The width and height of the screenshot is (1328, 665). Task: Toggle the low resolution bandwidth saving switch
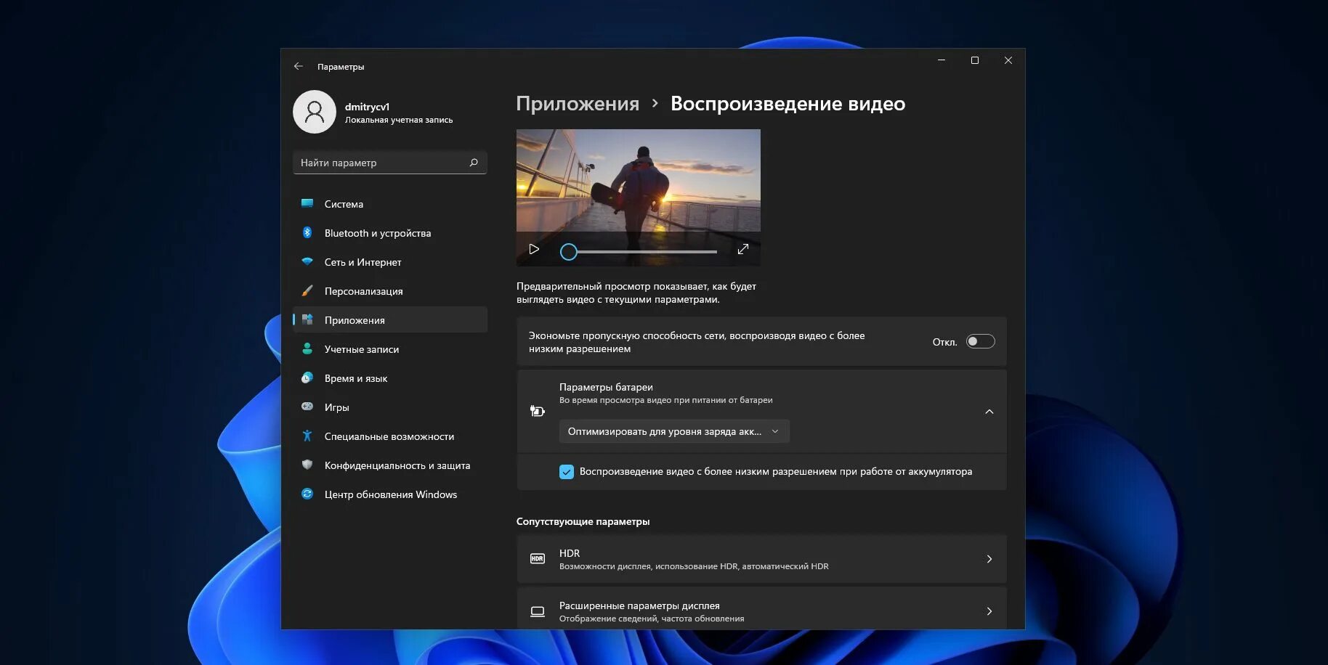980,341
